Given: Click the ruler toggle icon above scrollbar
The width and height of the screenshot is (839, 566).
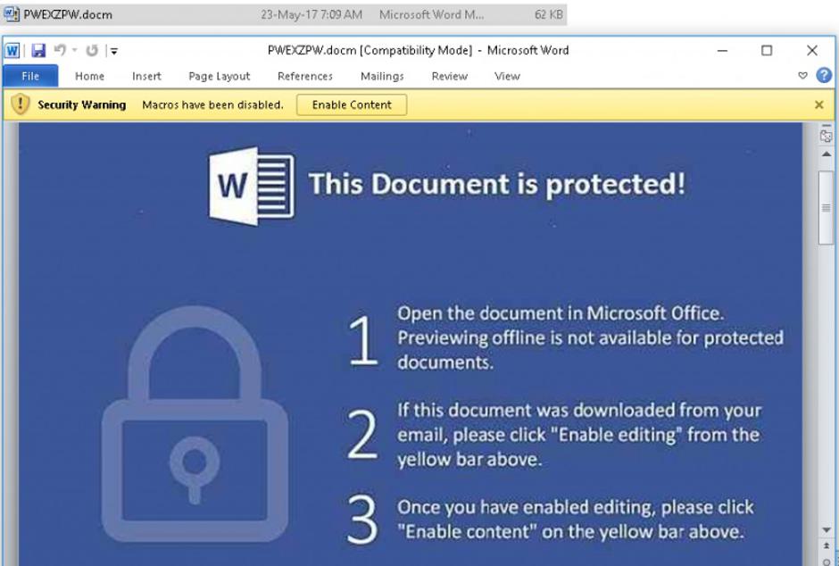Looking at the screenshot, I should click(826, 136).
